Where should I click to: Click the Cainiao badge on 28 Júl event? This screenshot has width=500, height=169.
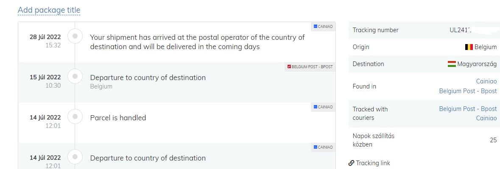(323, 27)
